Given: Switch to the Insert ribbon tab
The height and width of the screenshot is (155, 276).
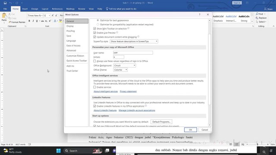Looking at the screenshot, I should pos(25,9).
